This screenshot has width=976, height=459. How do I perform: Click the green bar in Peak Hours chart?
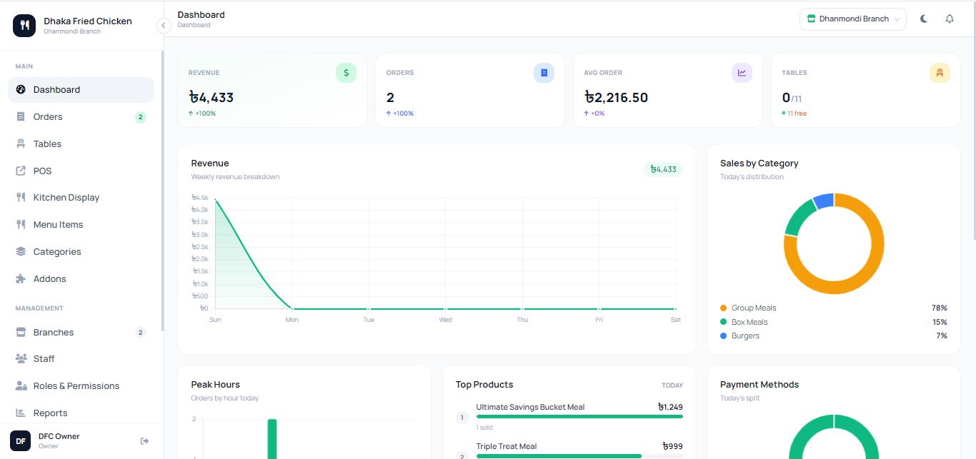[272, 439]
